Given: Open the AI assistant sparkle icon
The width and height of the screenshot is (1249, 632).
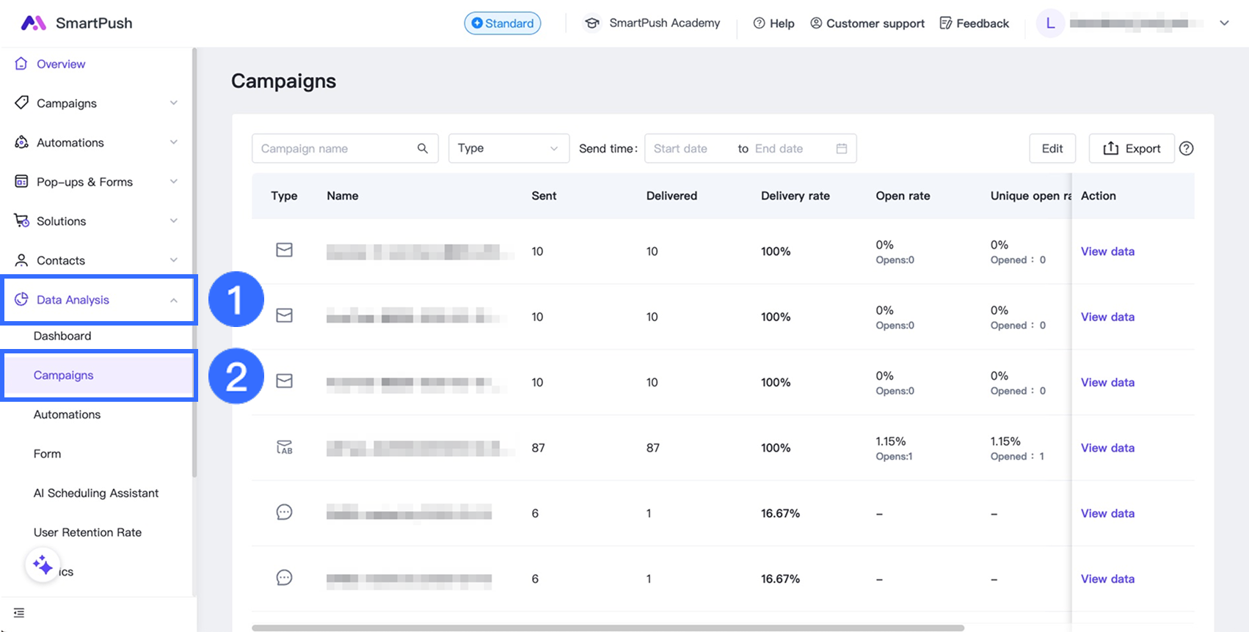Looking at the screenshot, I should (43, 565).
